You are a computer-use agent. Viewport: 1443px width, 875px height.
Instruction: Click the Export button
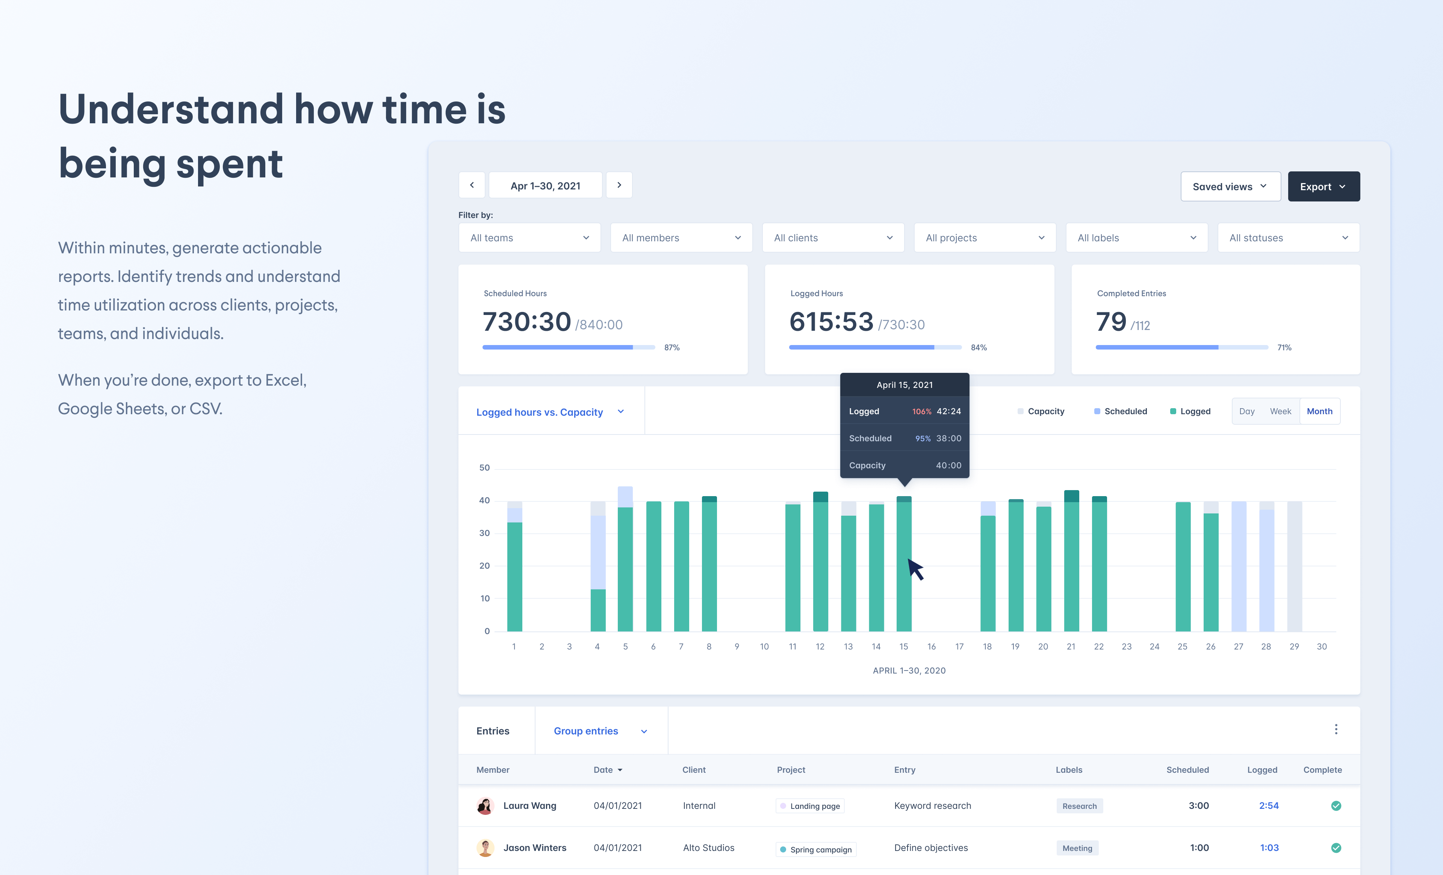(x=1324, y=186)
